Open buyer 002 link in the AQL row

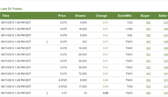pos(148,35)
